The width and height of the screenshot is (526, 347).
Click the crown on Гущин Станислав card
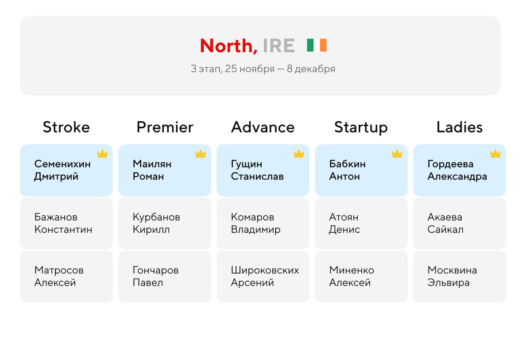tap(299, 154)
